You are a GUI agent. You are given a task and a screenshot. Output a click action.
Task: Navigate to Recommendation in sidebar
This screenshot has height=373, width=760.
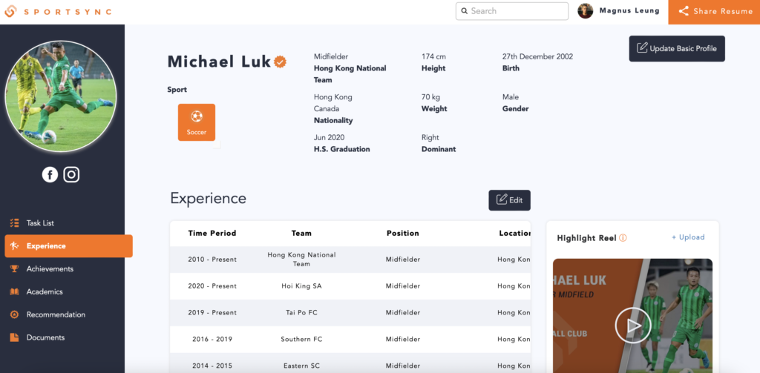coord(56,315)
